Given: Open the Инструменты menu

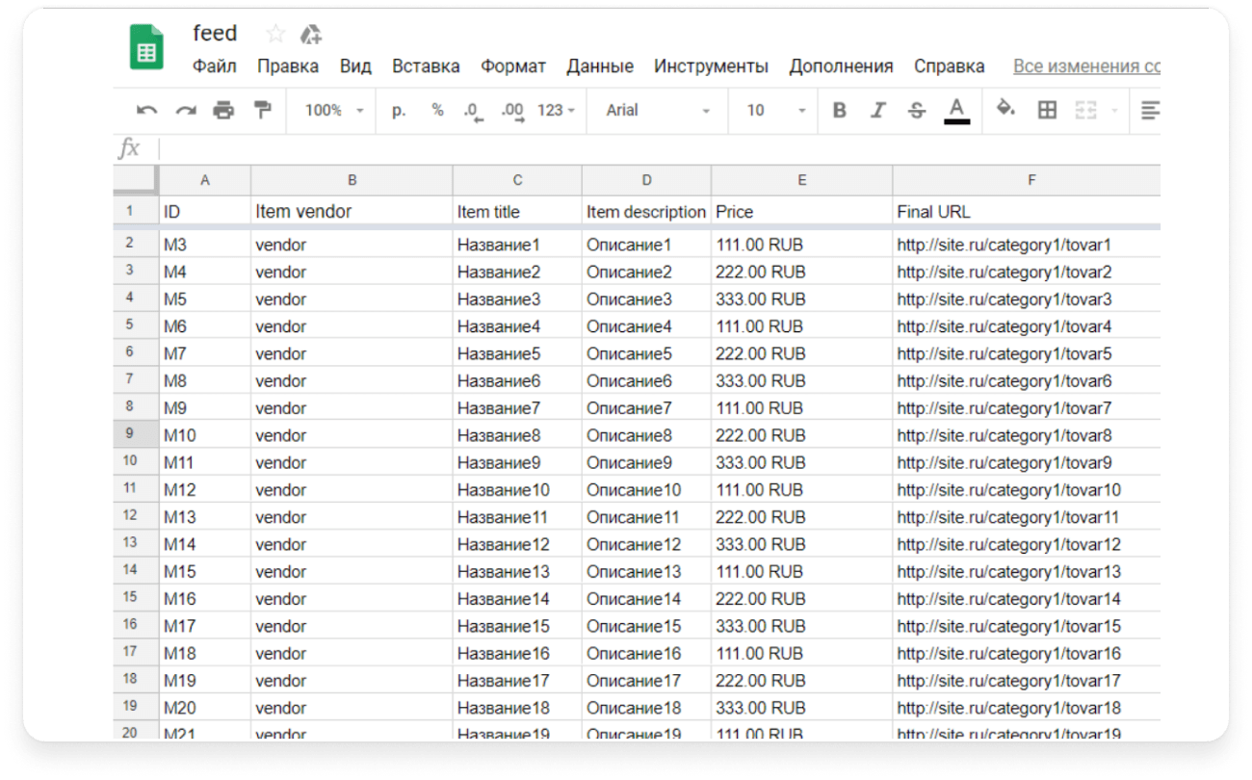Looking at the screenshot, I should 711,66.
